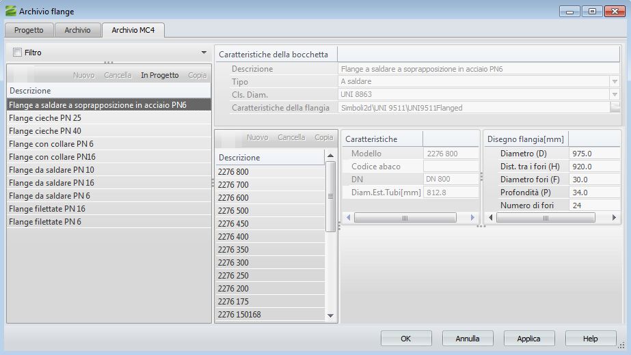Select model 2276 500 in list
631x355 pixels.
tap(233, 211)
